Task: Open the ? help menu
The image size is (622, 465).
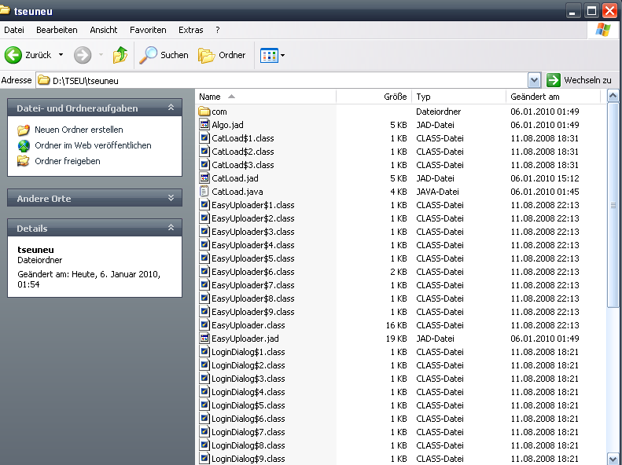Action: click(217, 30)
